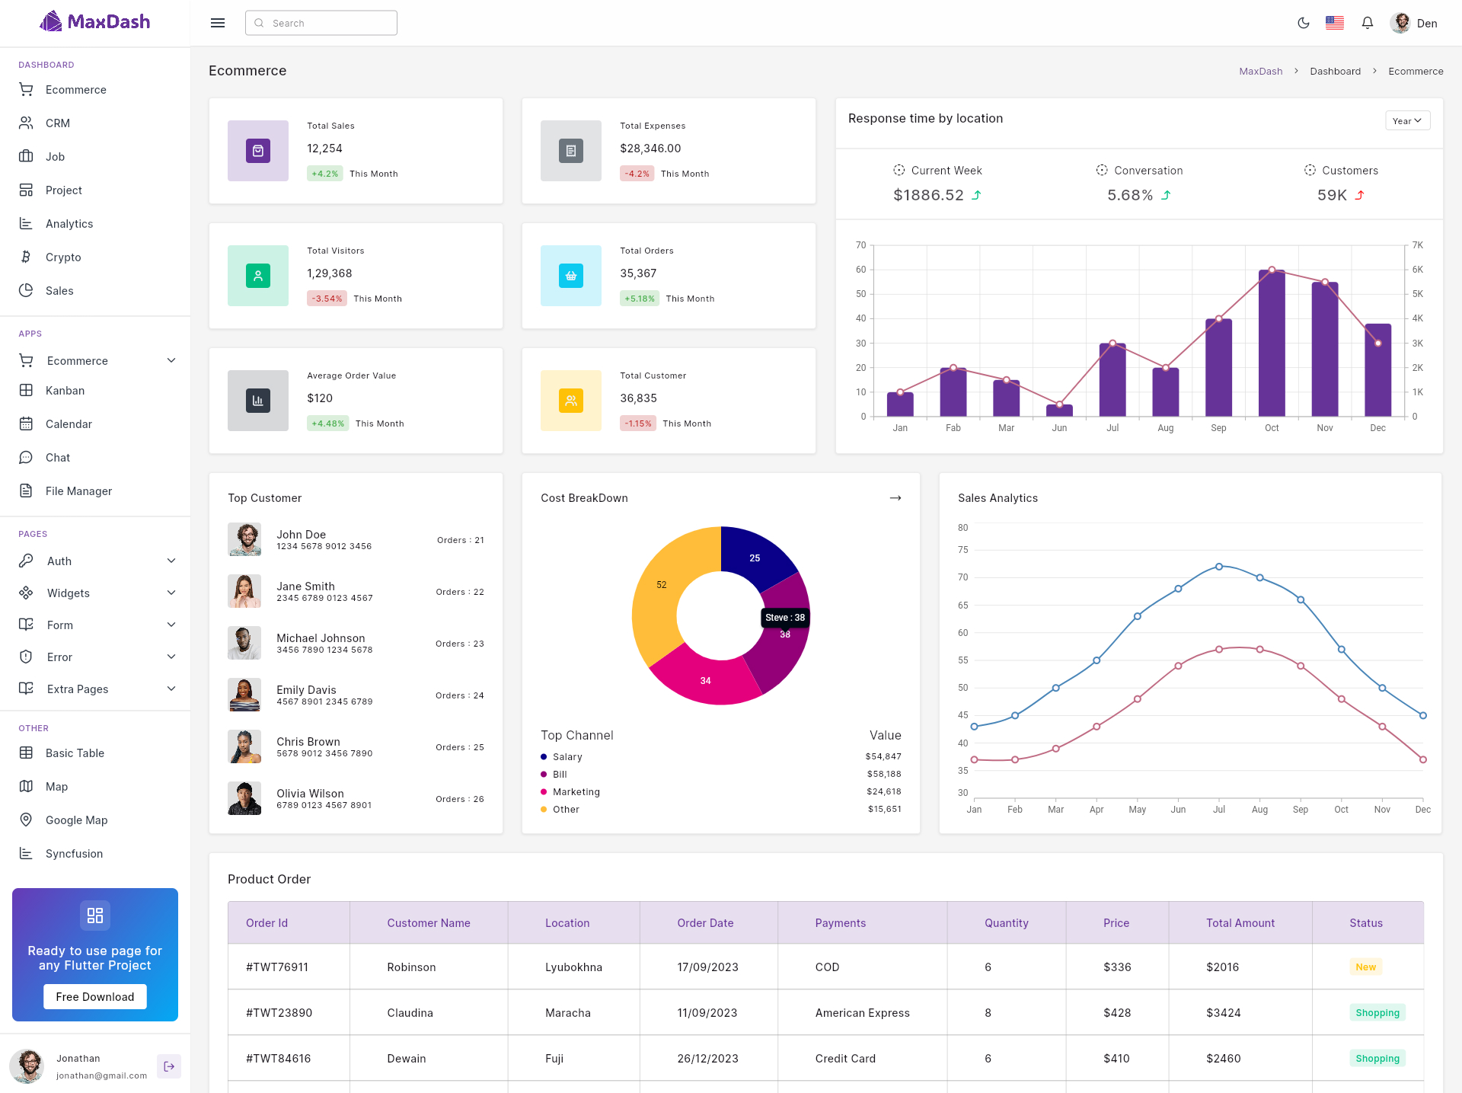Image resolution: width=1462 pixels, height=1093 pixels.
Task: Click the Total Sales shopping bag icon
Action: tap(258, 151)
